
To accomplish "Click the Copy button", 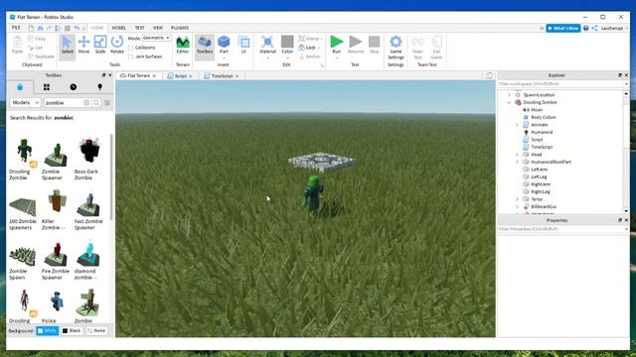I will [x=38, y=39].
